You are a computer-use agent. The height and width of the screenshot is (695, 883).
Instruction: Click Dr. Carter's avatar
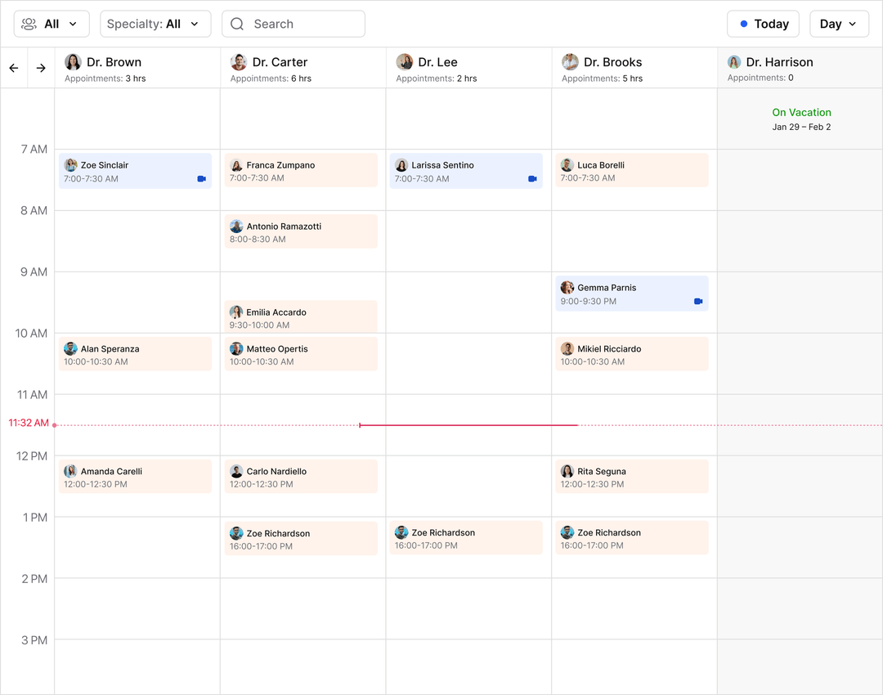[x=239, y=62]
